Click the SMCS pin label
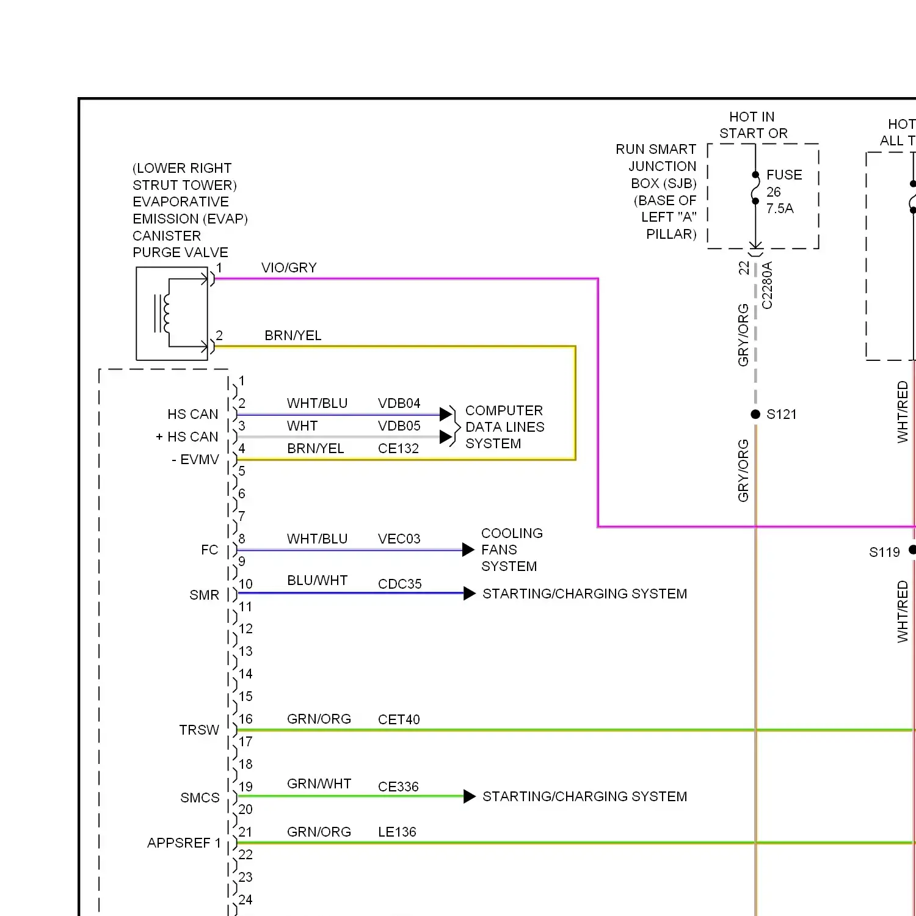This screenshot has width=916, height=916. point(200,798)
